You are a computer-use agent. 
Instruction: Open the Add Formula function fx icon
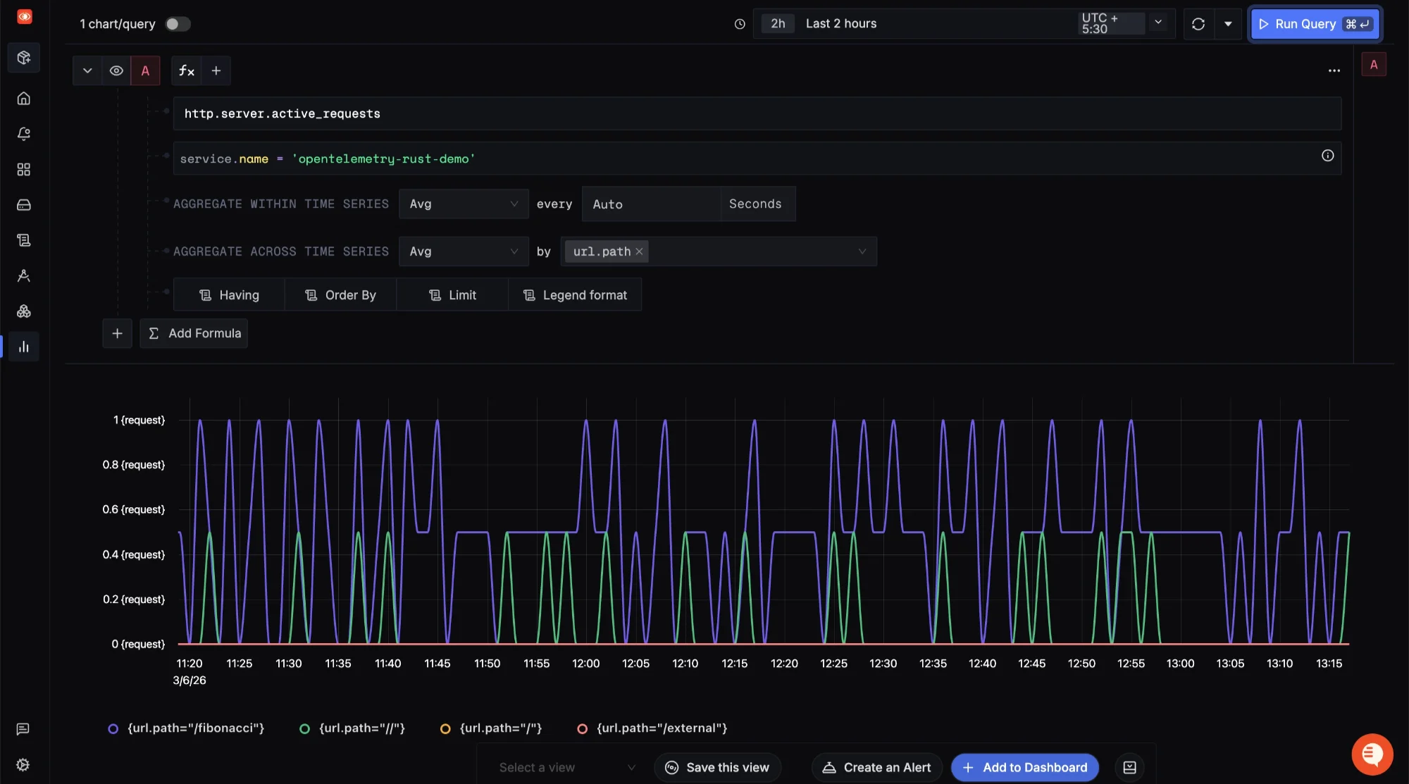[x=185, y=70]
